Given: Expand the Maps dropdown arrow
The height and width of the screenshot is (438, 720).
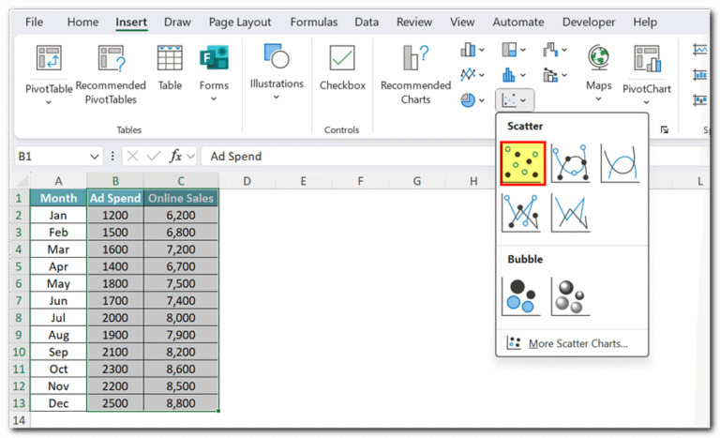Looking at the screenshot, I should pyautogui.click(x=598, y=98).
